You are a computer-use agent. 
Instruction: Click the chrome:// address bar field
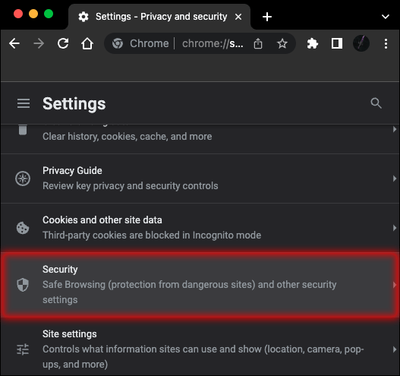(200, 43)
